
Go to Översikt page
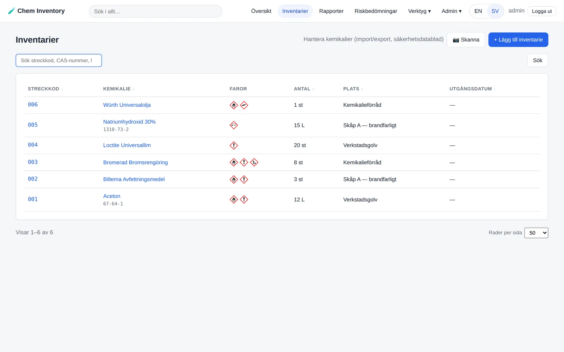[261, 11]
